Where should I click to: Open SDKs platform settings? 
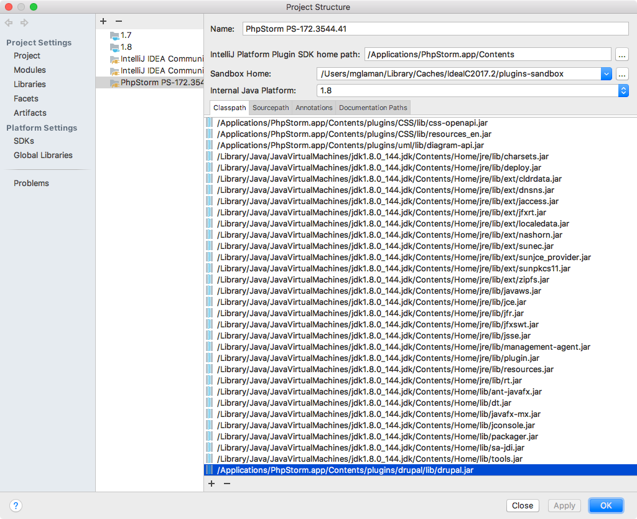[x=24, y=141]
